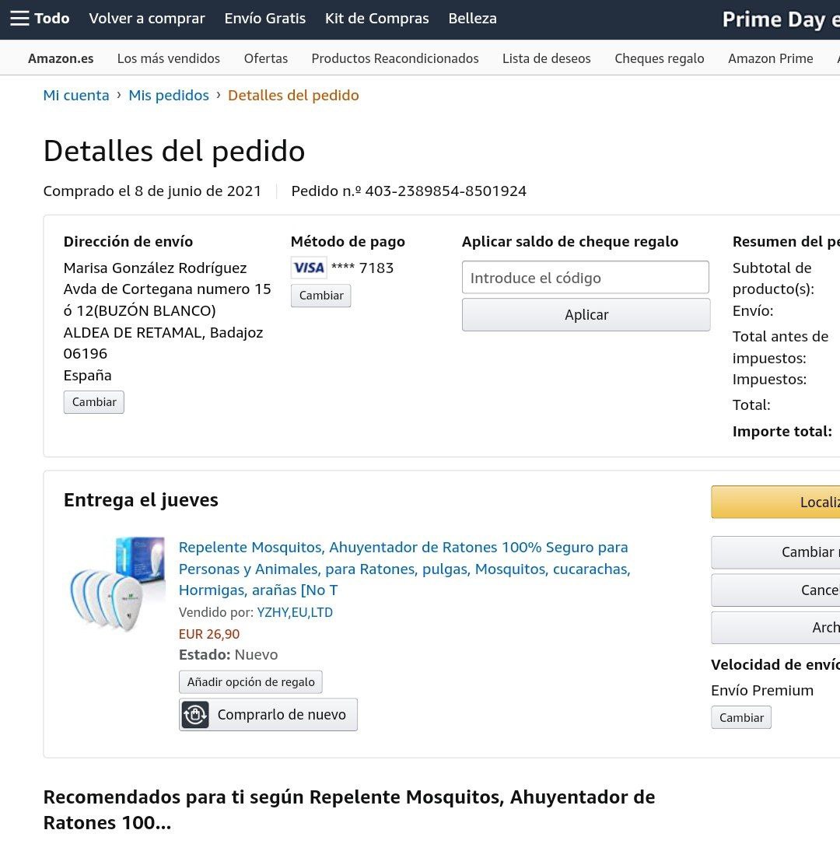Click the buy-again bag icon
The width and height of the screenshot is (840, 844).
click(194, 715)
